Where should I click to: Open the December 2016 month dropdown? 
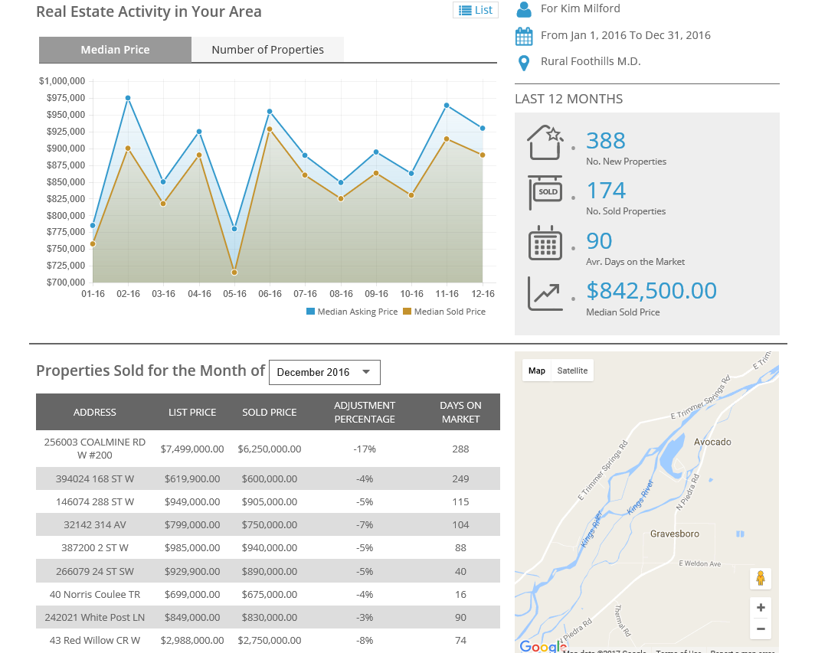click(x=324, y=372)
